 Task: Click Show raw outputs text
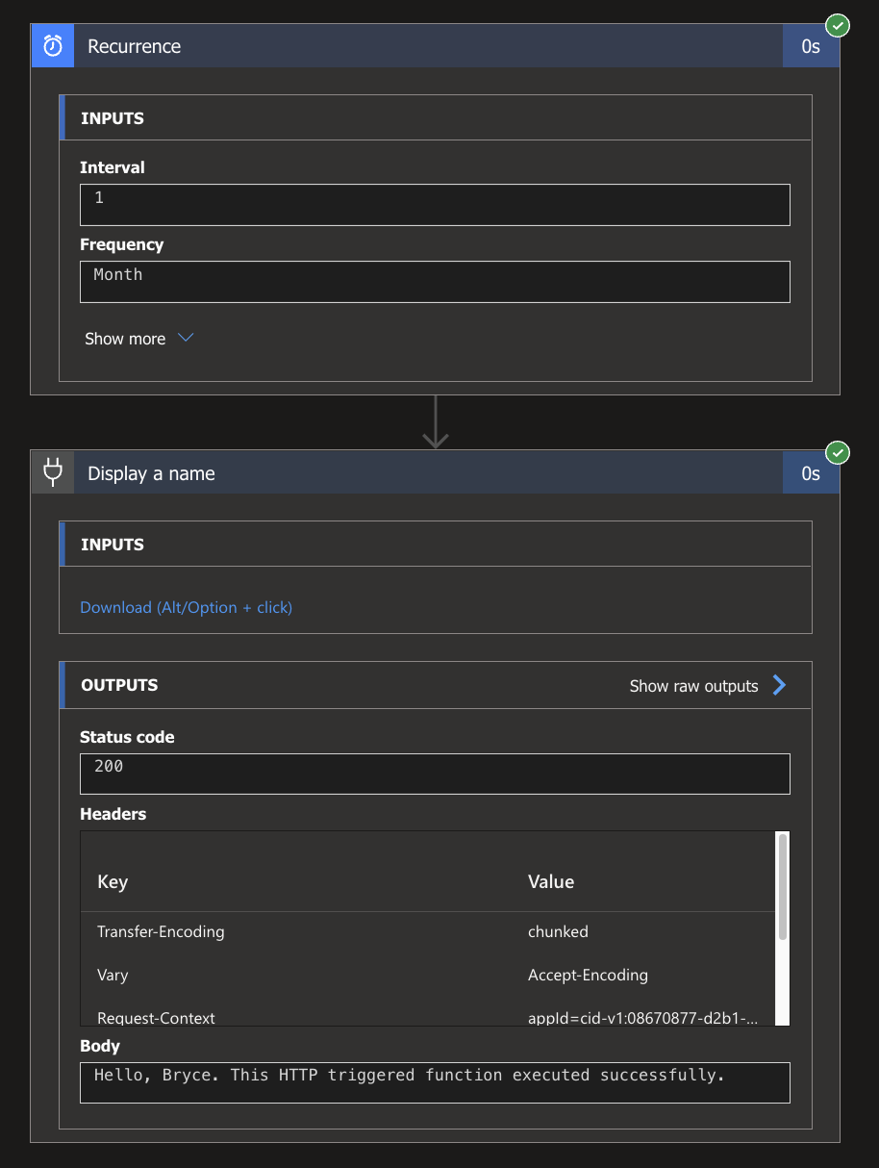tap(693, 686)
